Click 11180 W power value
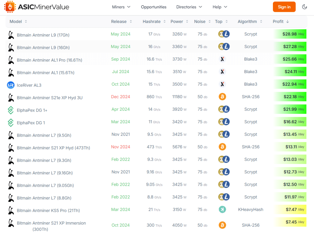Viewport: 314px width, 235px height. coord(179,97)
